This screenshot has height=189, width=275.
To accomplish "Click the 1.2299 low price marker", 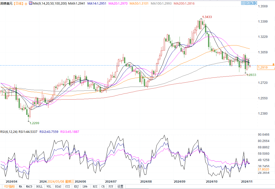I will pos(34,123).
